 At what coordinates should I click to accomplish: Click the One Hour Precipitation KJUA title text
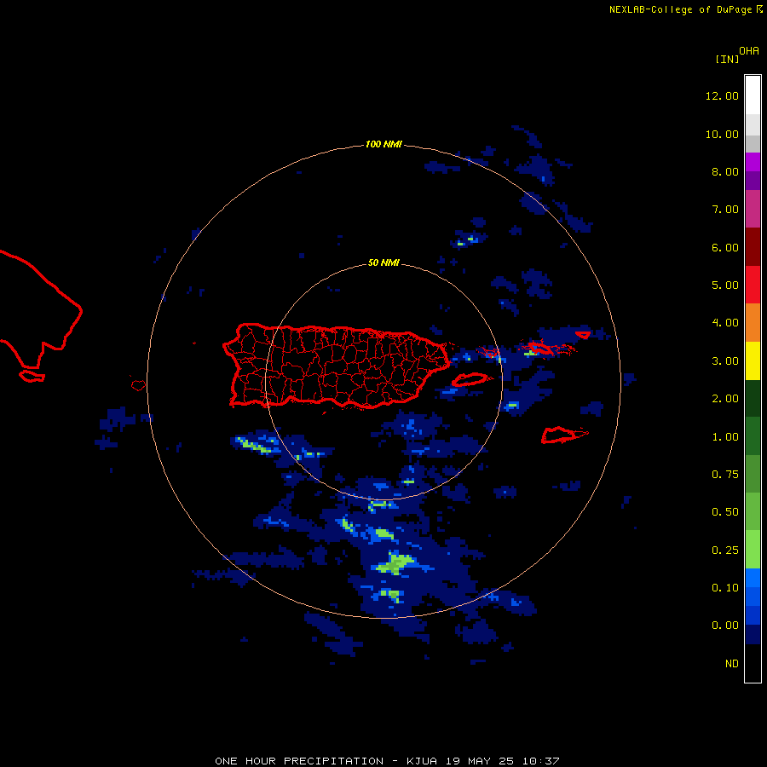click(x=387, y=761)
